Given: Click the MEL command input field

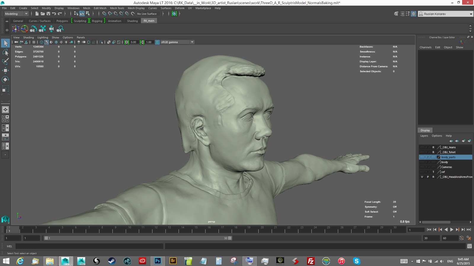Looking at the screenshot, I should tap(89, 246).
